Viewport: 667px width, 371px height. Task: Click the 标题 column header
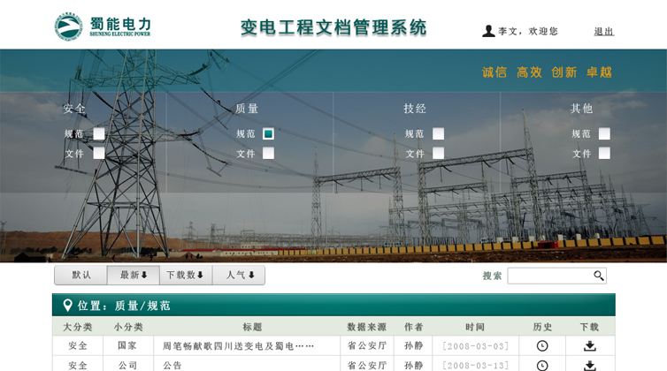[252, 327]
